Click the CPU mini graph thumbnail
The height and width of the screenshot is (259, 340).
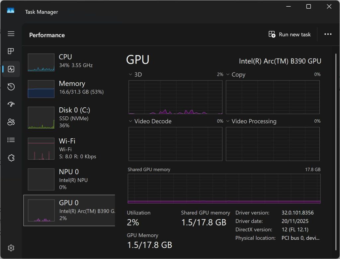click(41, 62)
